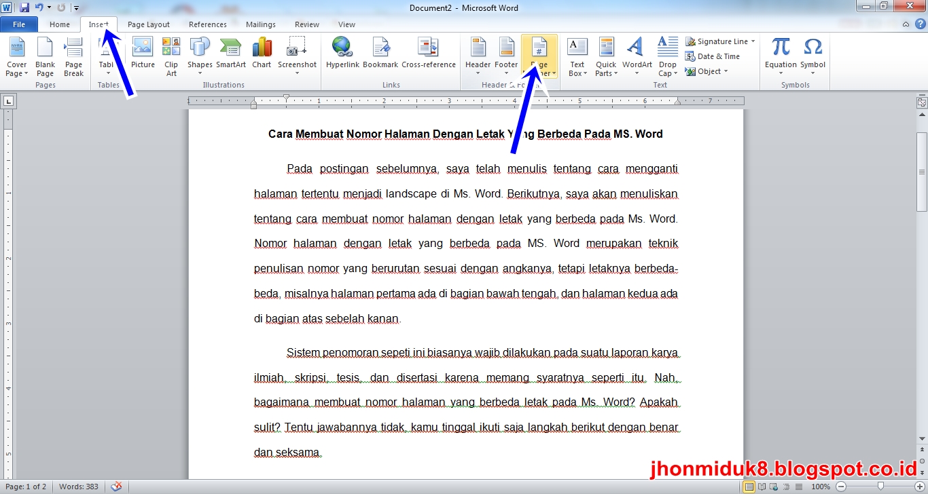The image size is (928, 494).
Task: Insert a Text Box
Action: [x=577, y=57]
